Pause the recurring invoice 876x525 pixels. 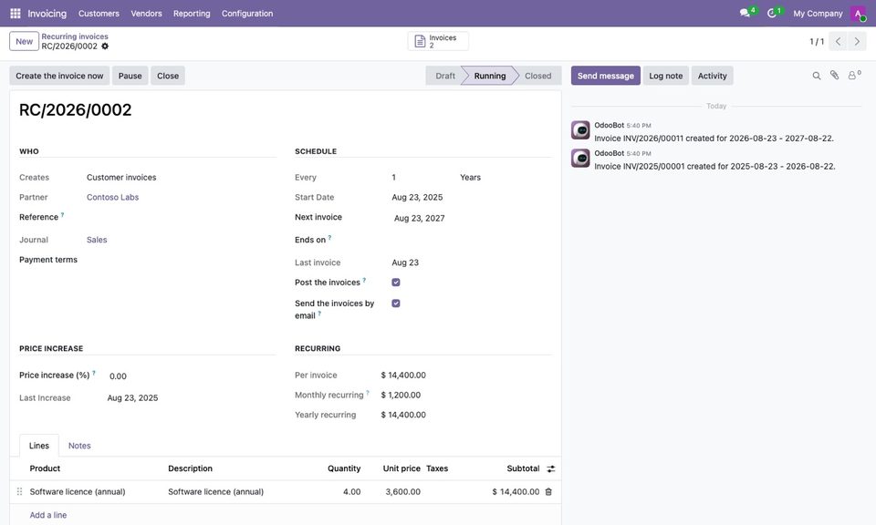pos(130,76)
